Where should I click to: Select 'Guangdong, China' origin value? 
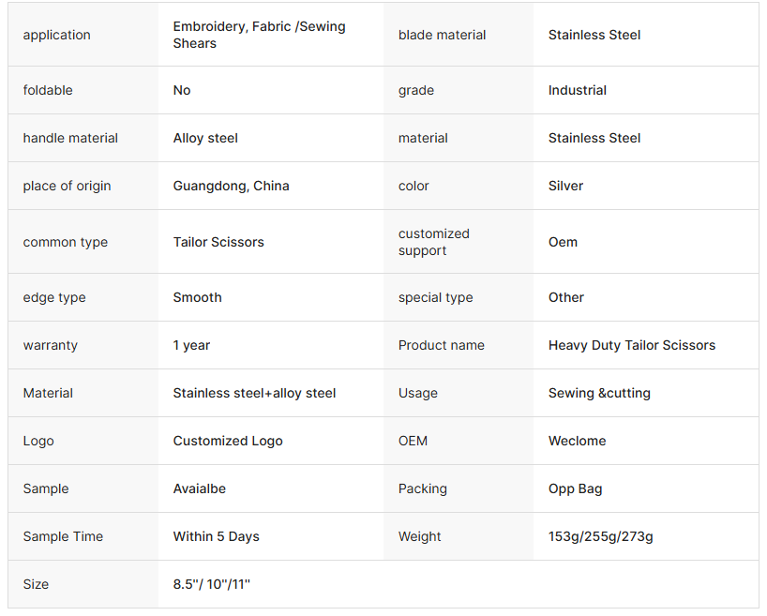231,186
